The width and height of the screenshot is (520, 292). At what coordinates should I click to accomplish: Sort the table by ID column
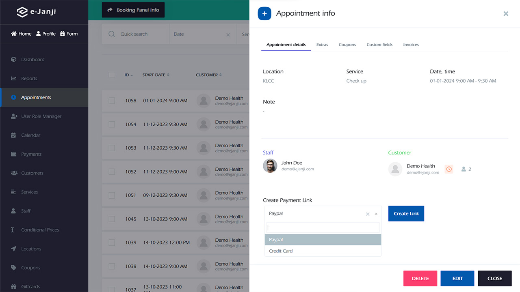click(128, 75)
